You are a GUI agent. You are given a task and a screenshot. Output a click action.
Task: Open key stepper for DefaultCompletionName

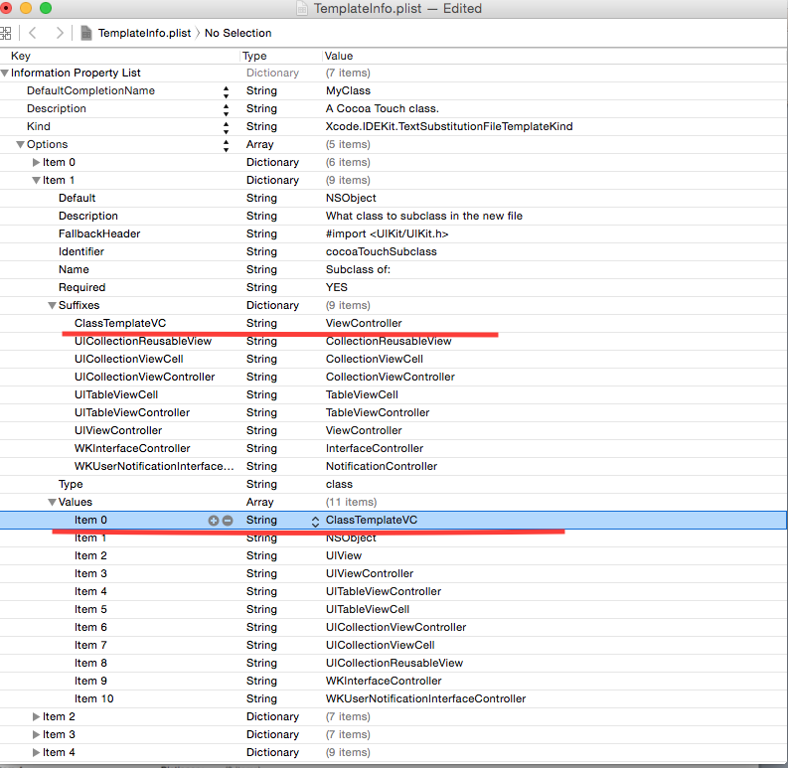tap(227, 91)
